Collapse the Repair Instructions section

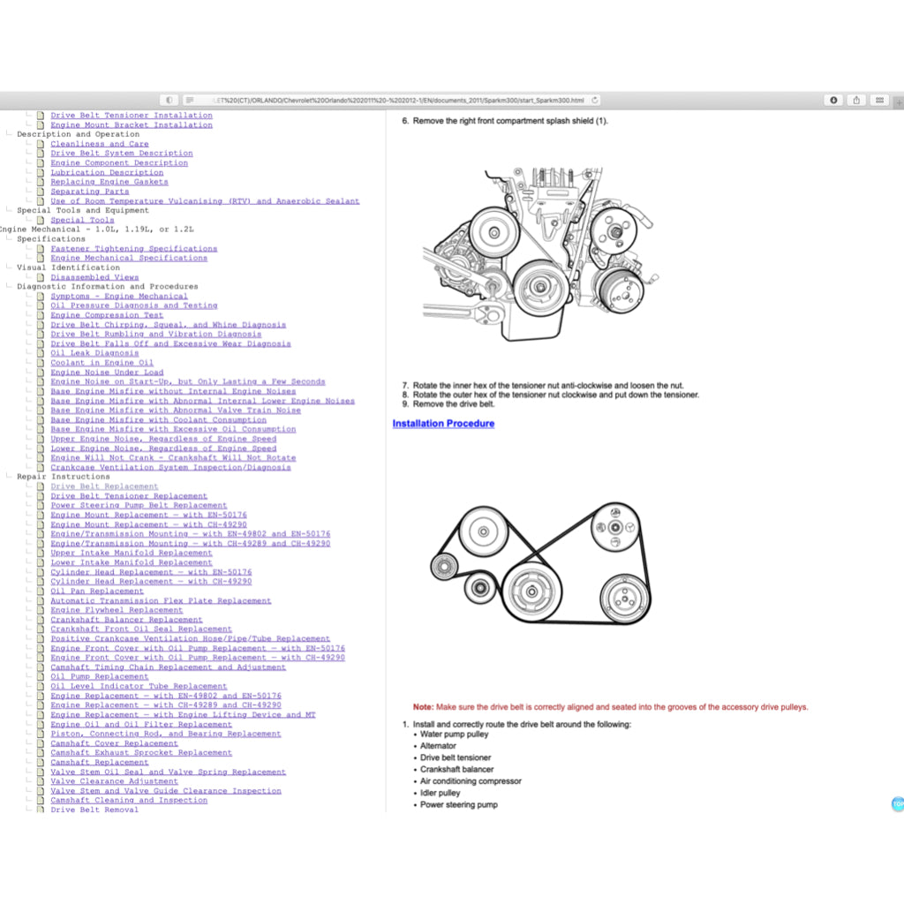[7, 476]
